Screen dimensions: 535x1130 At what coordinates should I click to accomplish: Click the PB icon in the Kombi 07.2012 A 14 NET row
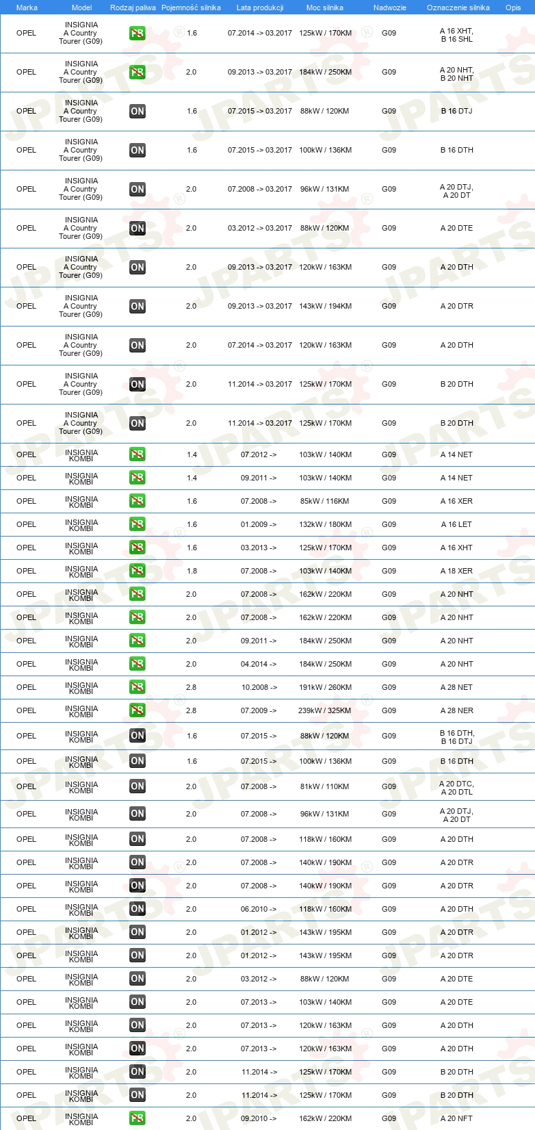(x=138, y=454)
